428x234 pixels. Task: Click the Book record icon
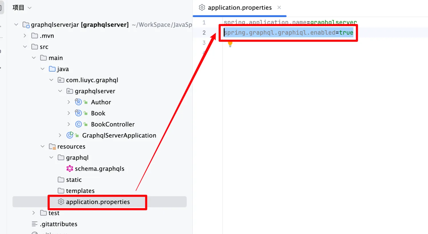tap(78, 113)
